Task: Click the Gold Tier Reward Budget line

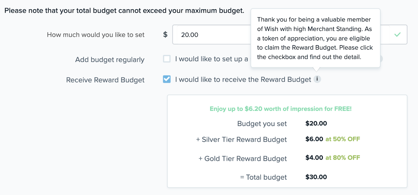Action: click(243, 159)
